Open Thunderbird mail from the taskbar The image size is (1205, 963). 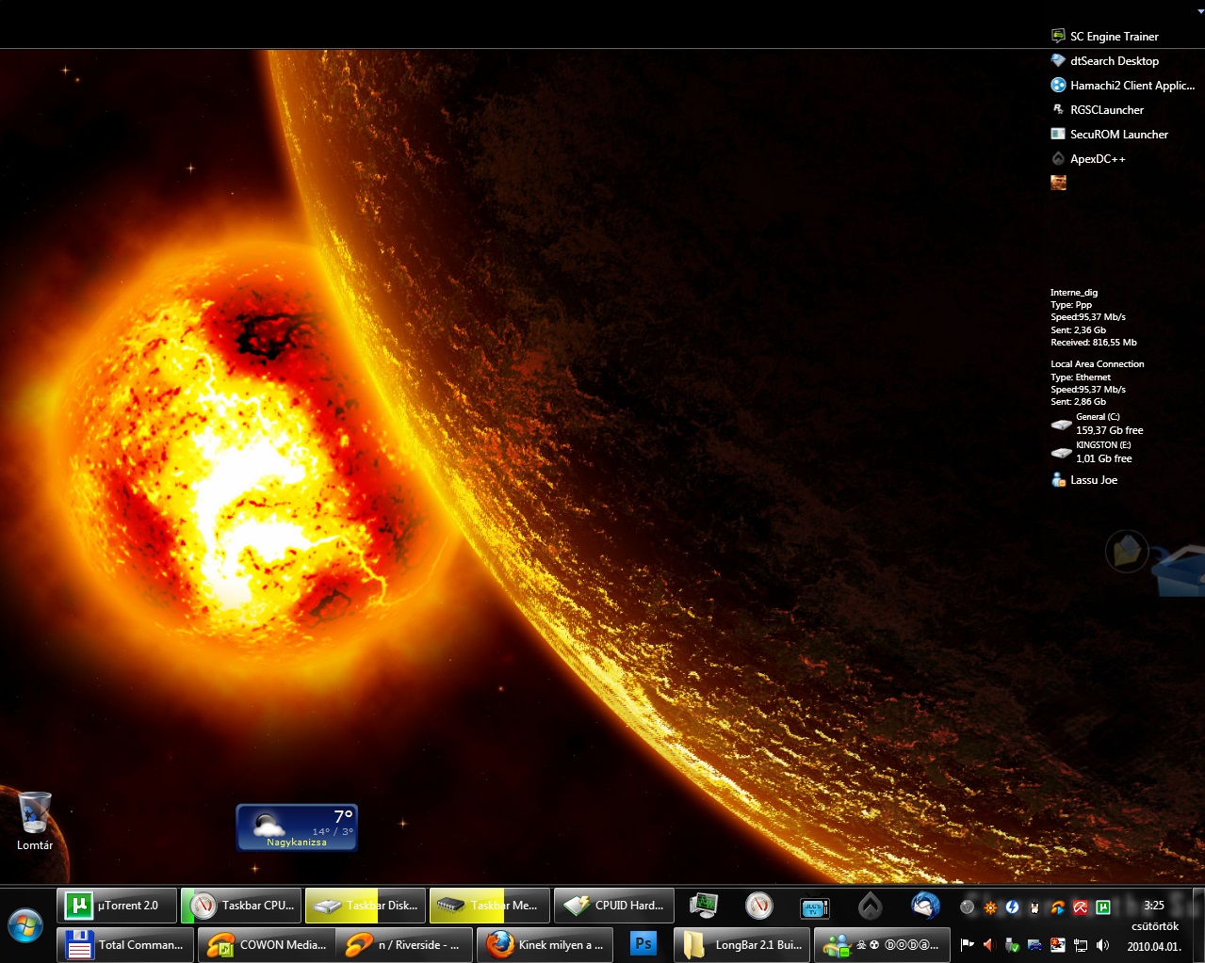click(x=925, y=907)
